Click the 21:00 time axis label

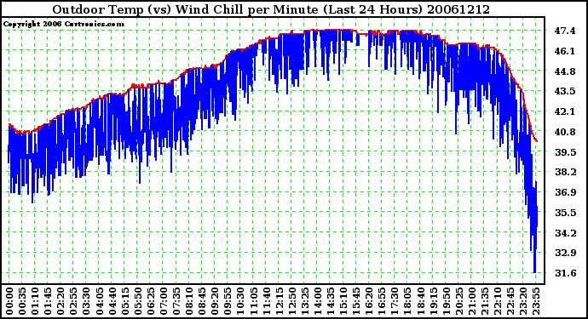[x=471, y=301]
